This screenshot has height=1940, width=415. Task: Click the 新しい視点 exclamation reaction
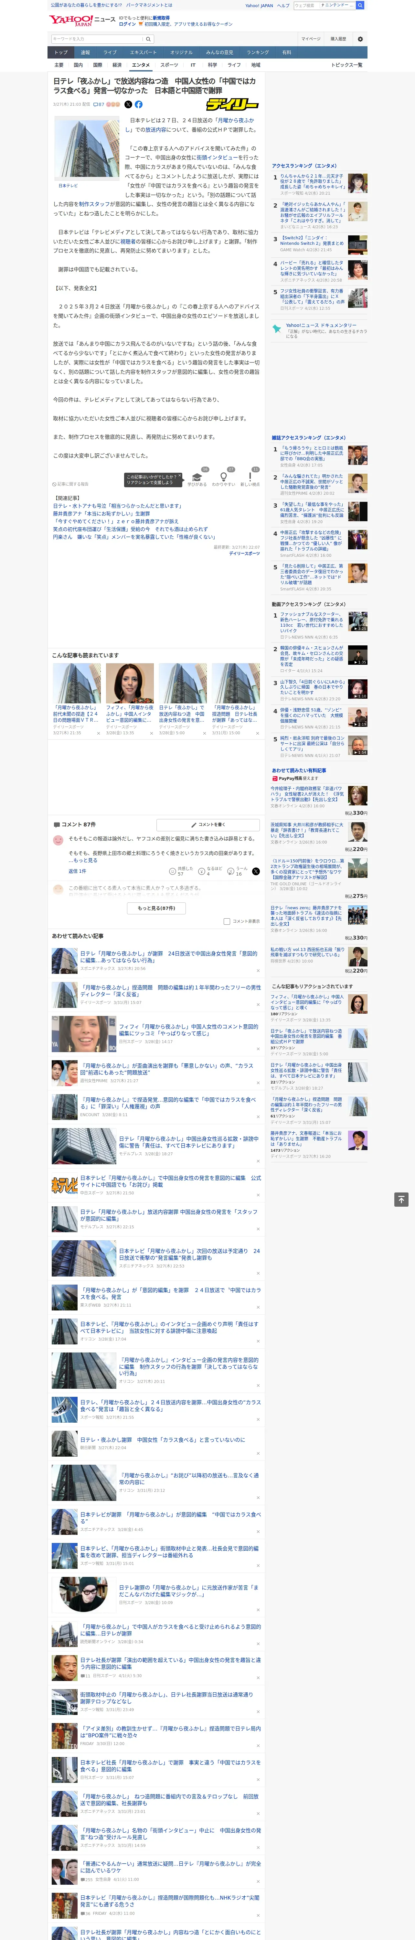tap(250, 478)
